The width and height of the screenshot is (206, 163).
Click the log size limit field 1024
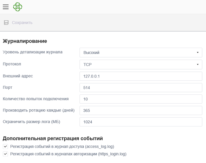140,122
